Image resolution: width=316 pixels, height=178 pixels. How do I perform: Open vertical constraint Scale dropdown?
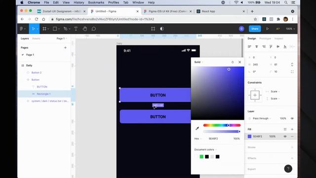[x=275, y=99]
